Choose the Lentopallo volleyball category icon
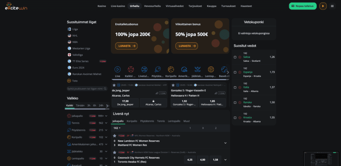This screenshot has width=341, height=166. (211, 69)
